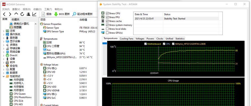Open the 工具(T) menu

[48, 9]
